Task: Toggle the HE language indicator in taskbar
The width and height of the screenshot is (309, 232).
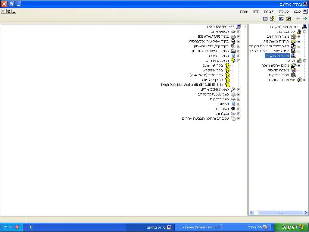Action: (x=30, y=227)
